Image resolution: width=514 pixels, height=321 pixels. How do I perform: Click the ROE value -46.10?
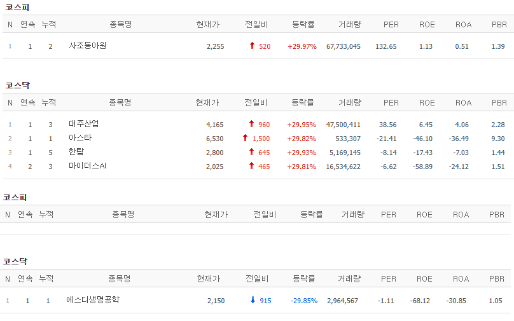point(422,139)
